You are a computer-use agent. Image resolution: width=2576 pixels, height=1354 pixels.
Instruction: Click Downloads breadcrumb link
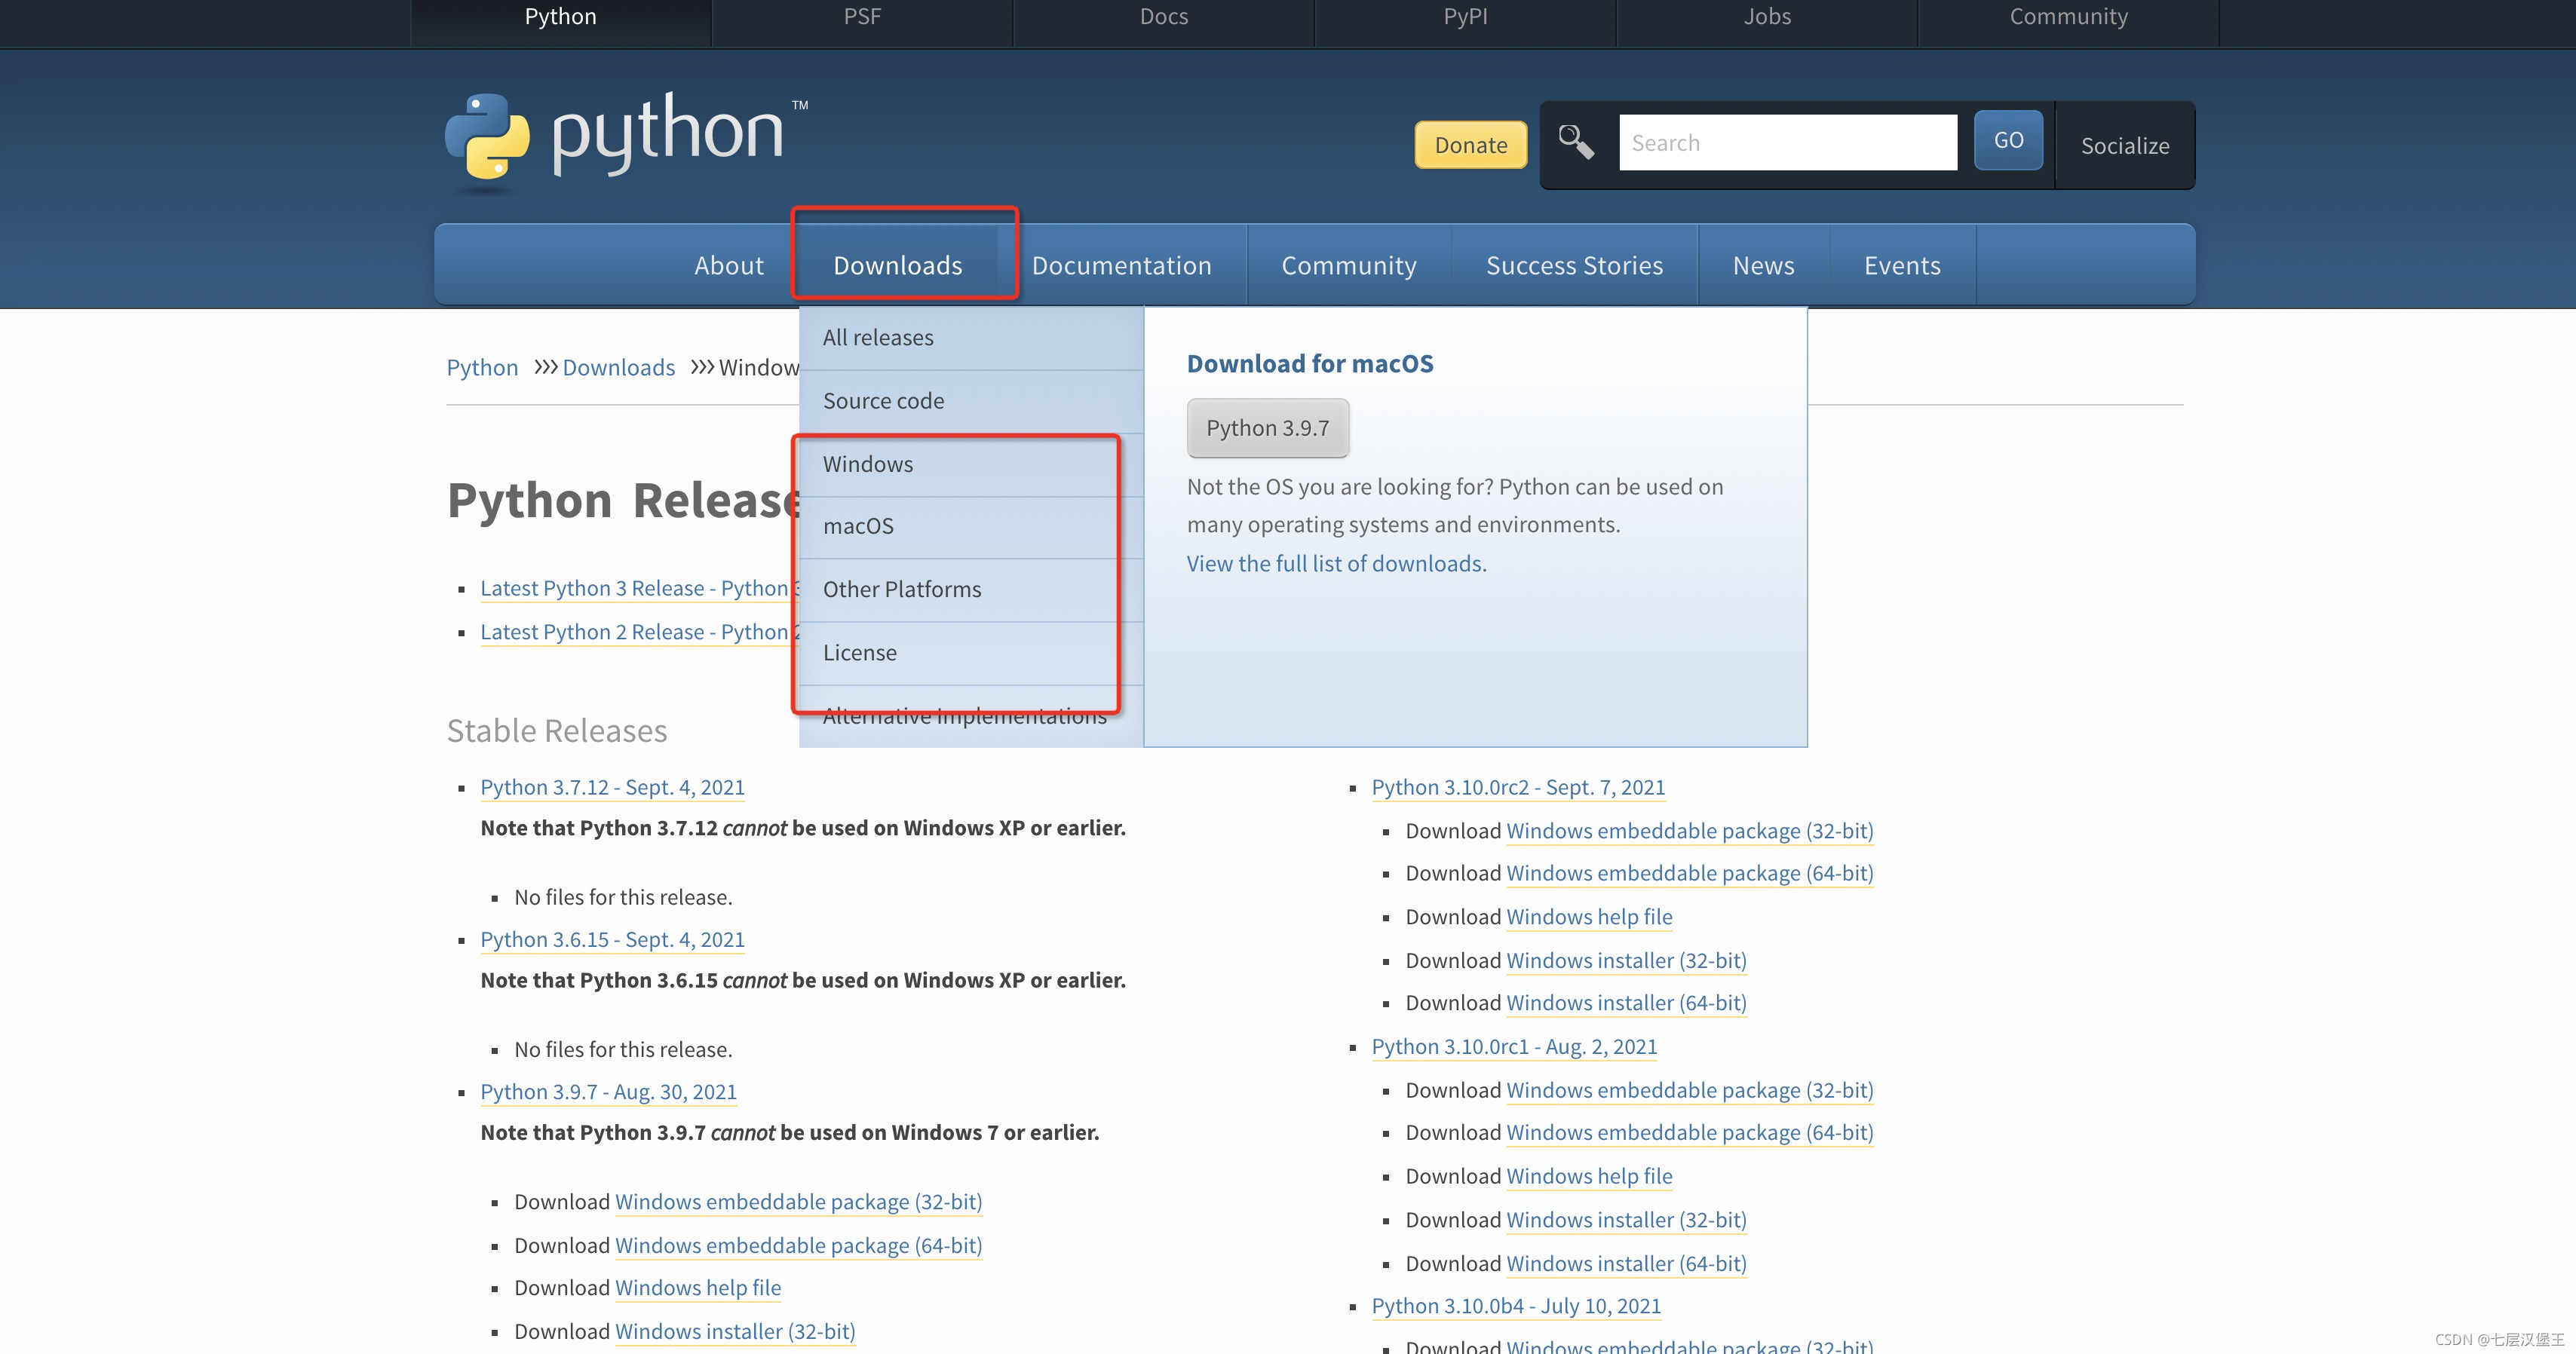[x=618, y=368]
